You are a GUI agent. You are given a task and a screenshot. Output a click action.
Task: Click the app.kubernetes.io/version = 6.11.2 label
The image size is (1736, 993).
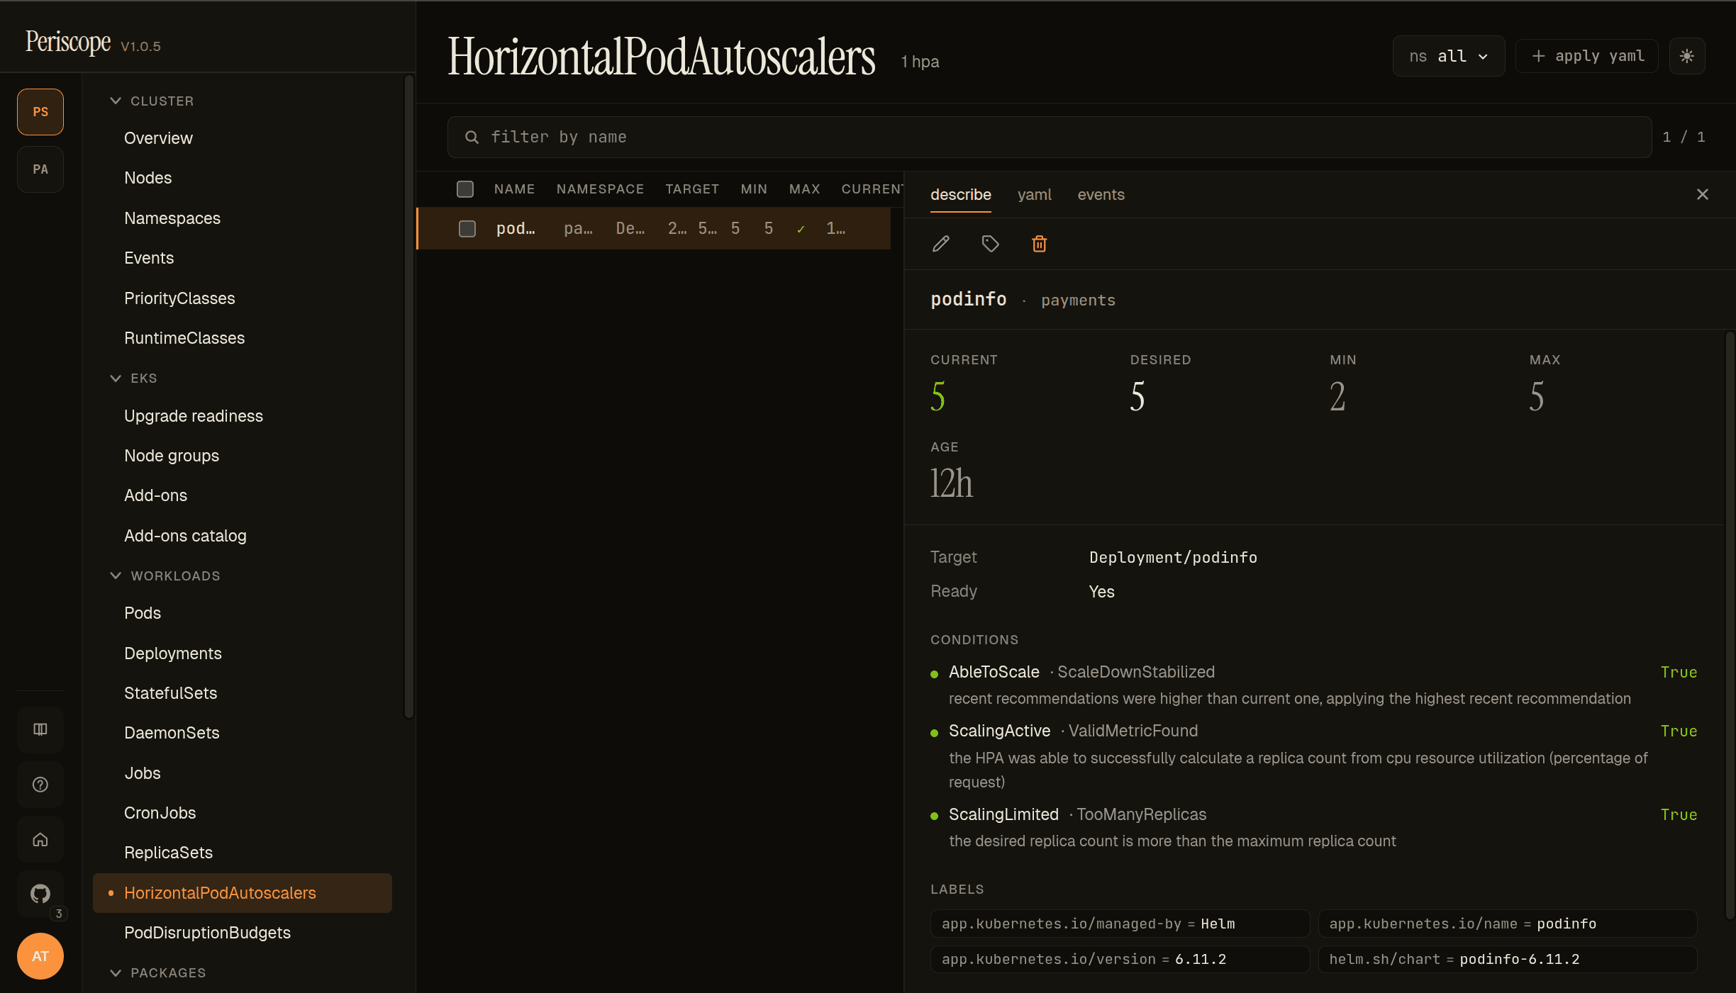point(1120,959)
